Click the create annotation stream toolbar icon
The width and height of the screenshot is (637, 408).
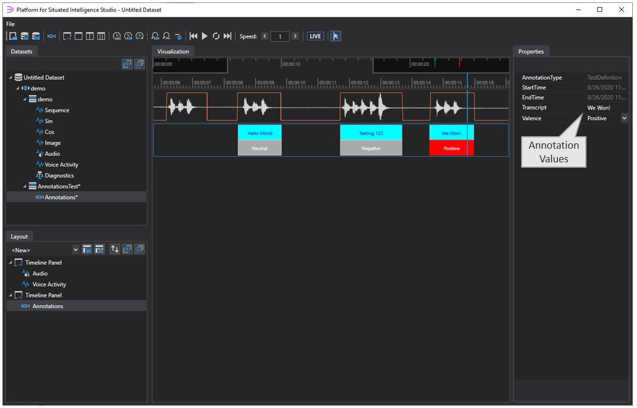coord(51,36)
